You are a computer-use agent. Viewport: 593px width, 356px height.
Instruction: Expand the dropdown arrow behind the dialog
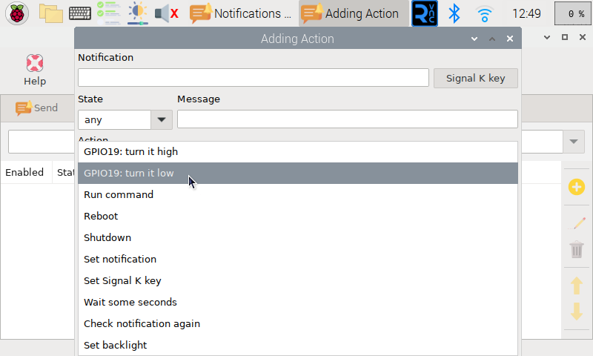tap(574, 142)
